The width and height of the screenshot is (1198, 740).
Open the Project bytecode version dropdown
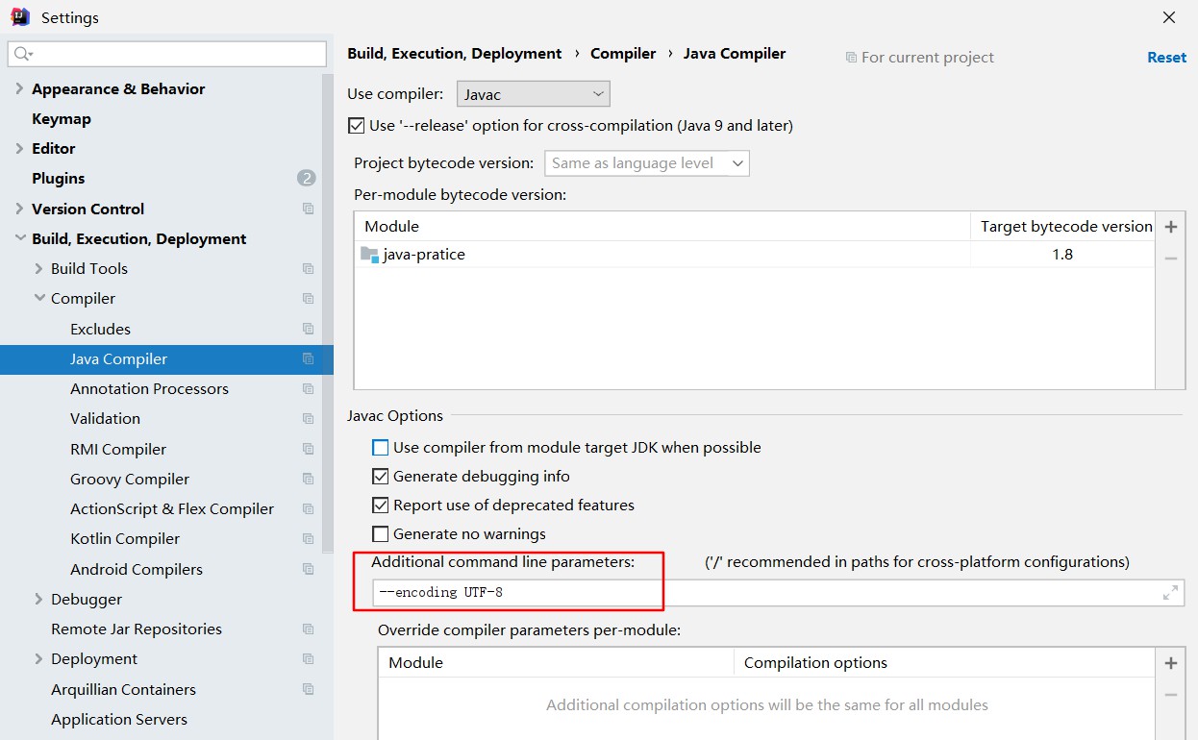pos(646,163)
